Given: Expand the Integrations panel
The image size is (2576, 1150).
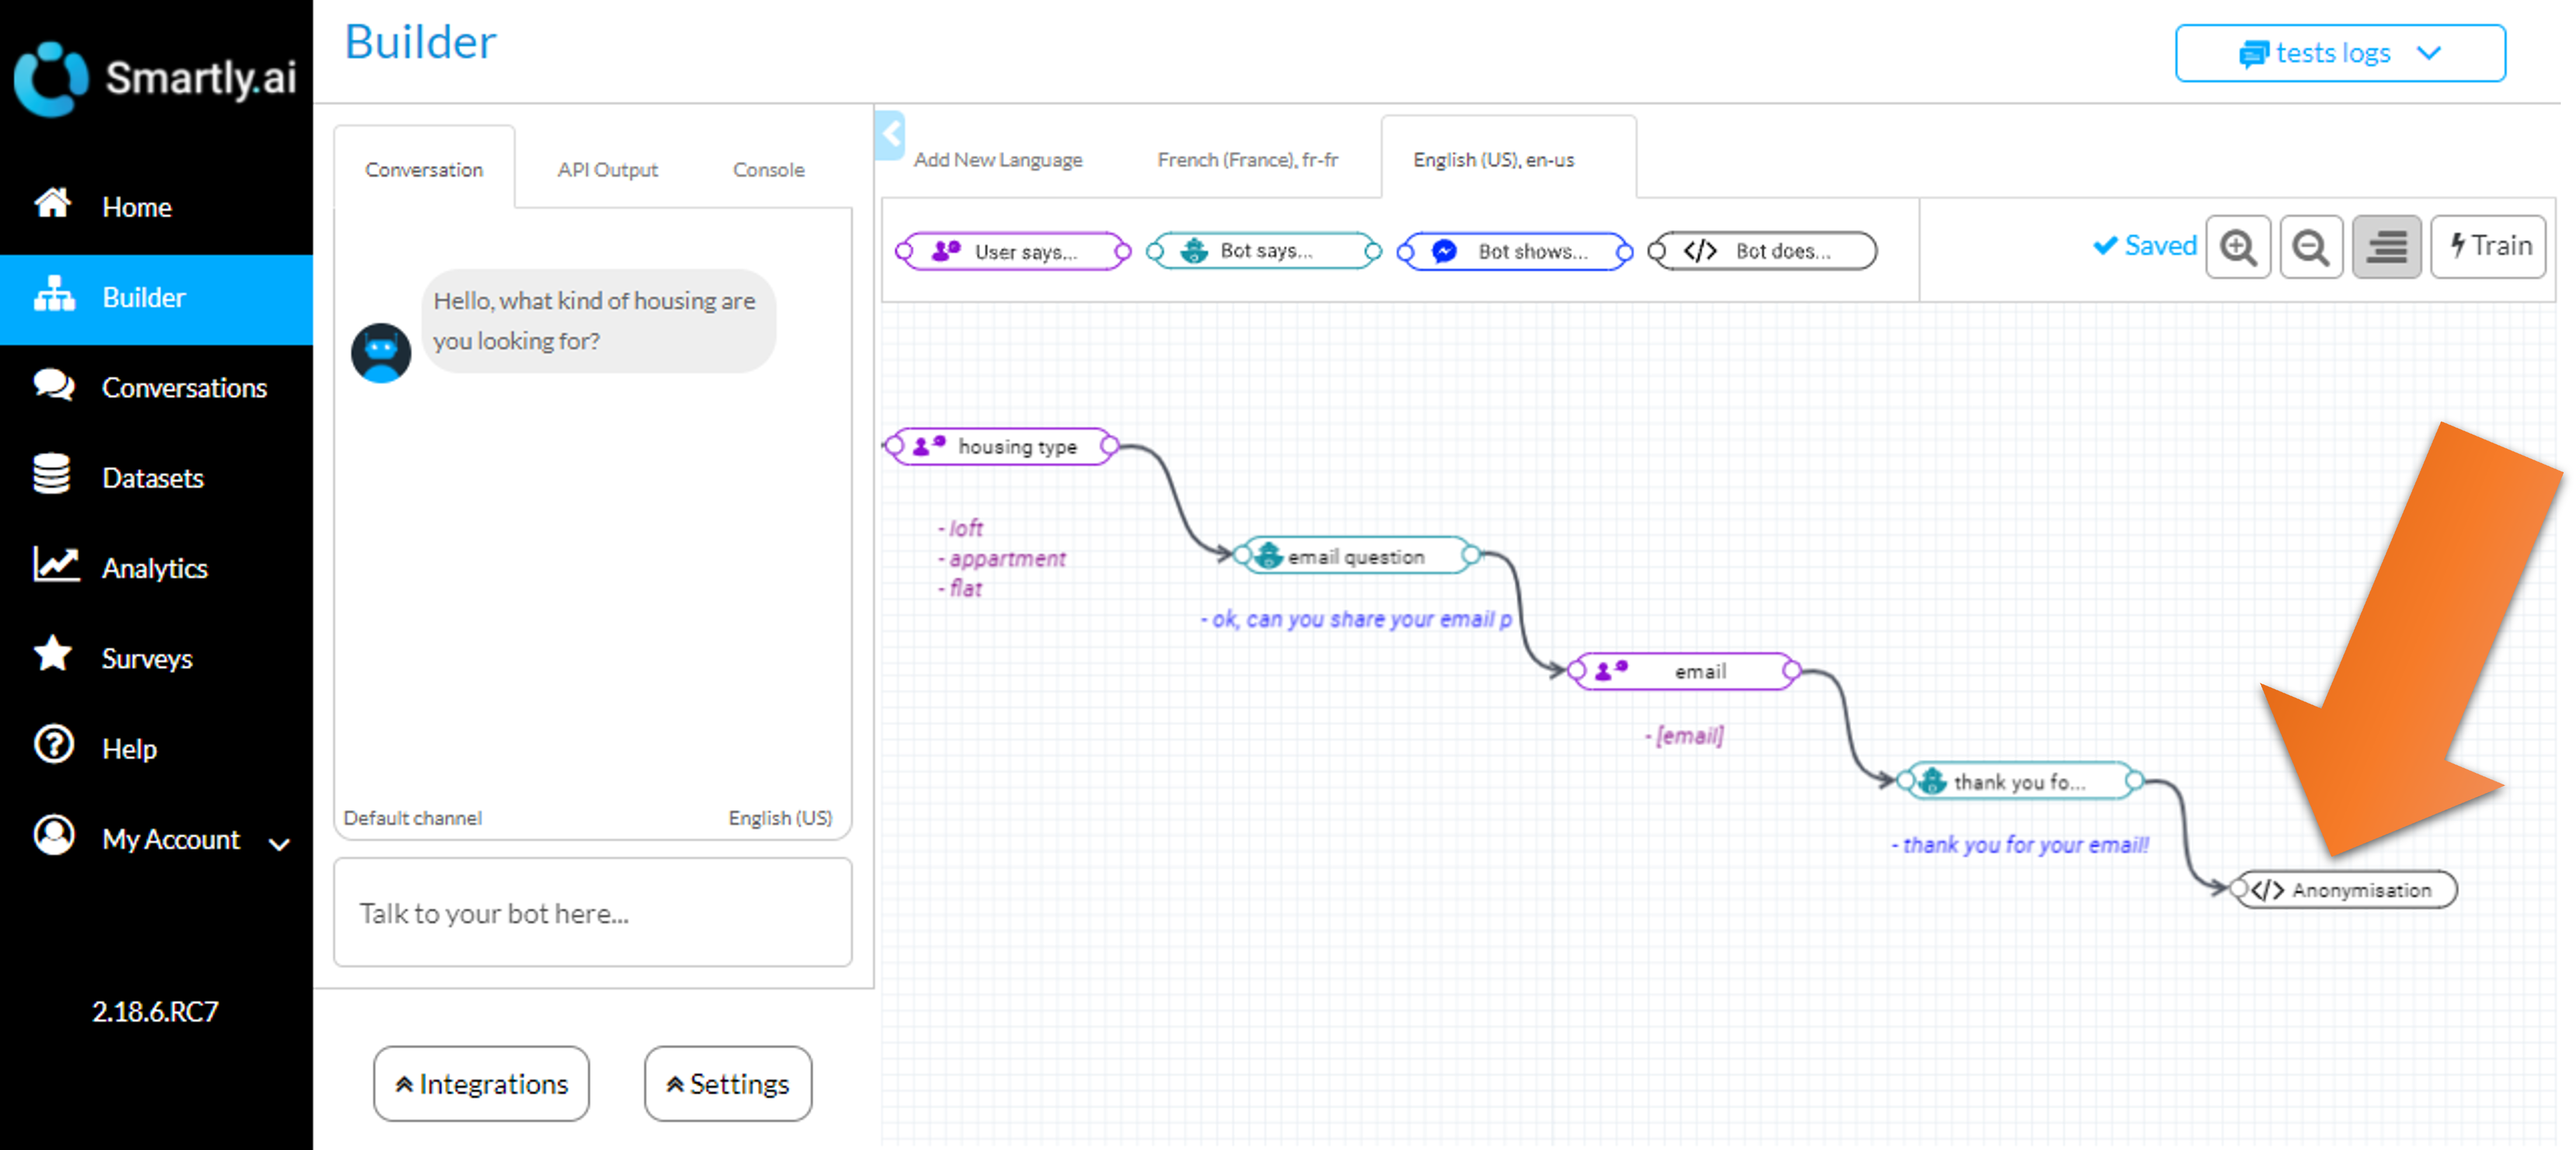Looking at the screenshot, I should click(x=481, y=1083).
